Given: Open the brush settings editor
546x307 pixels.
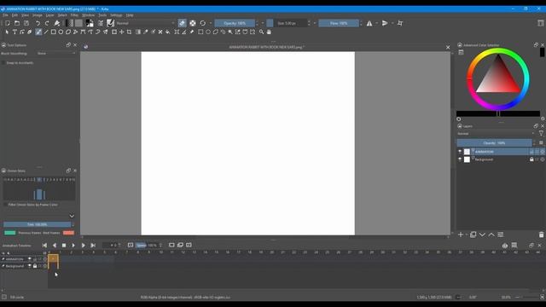Looking at the screenshot, I should coord(101,23).
